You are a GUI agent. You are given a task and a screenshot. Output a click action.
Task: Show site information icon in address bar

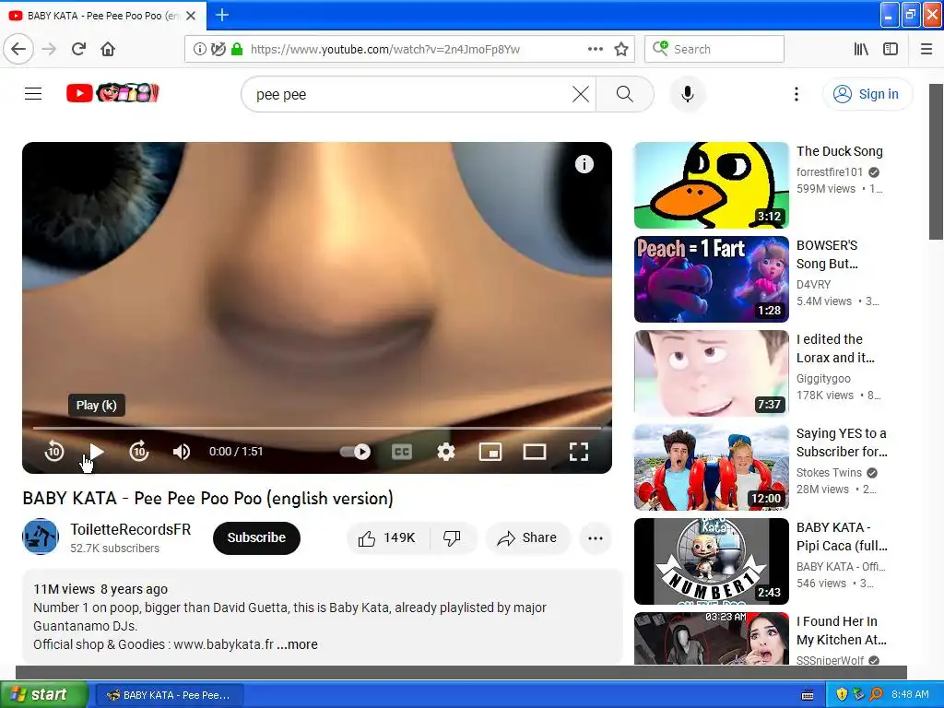point(199,50)
